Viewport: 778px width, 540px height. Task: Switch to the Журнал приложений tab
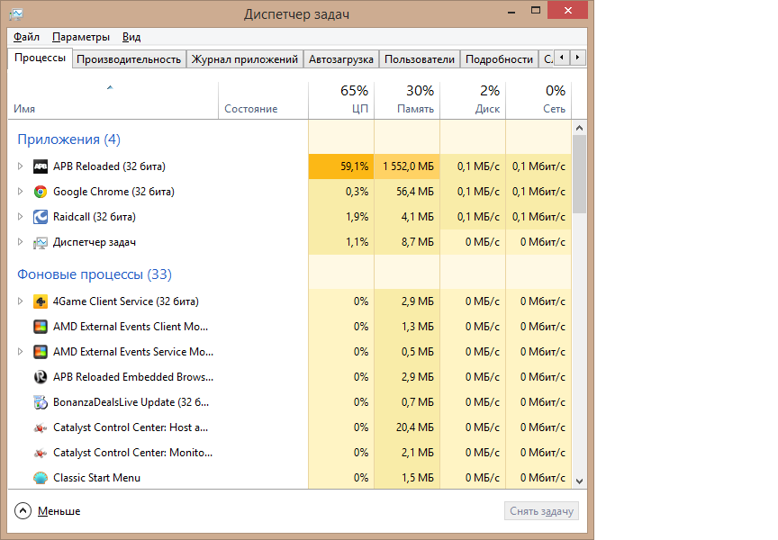pos(245,59)
